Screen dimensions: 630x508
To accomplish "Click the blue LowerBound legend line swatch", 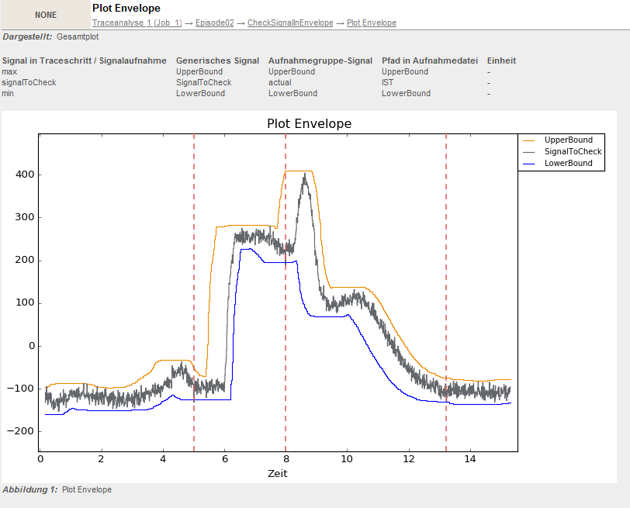I will 529,164.
